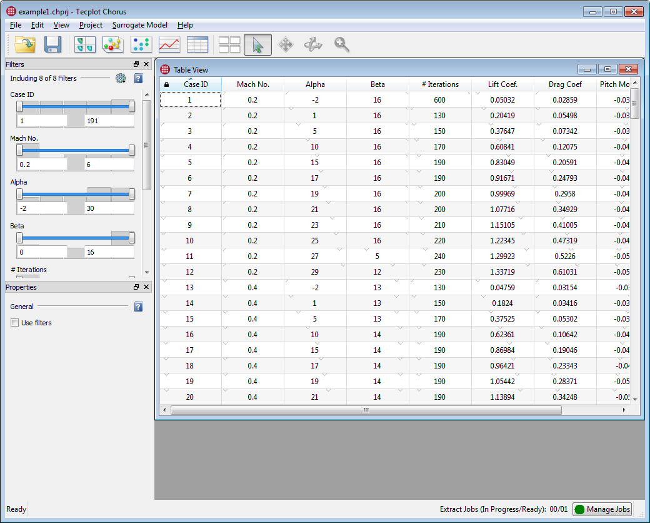Select Case ID 20 row cell

(x=190, y=397)
